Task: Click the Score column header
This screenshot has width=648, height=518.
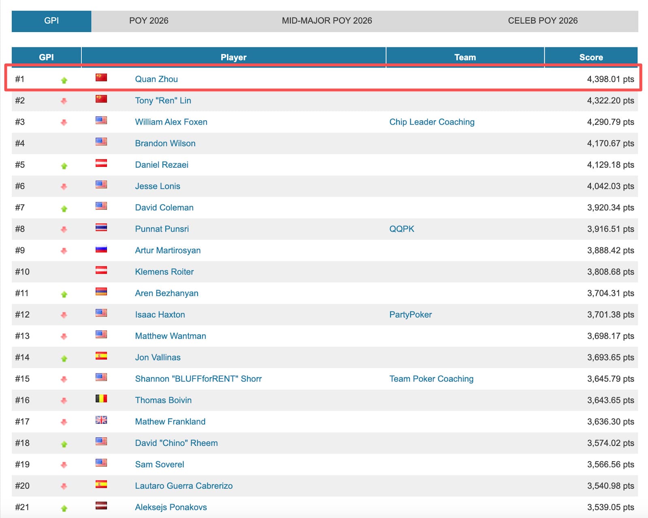Action: [591, 57]
